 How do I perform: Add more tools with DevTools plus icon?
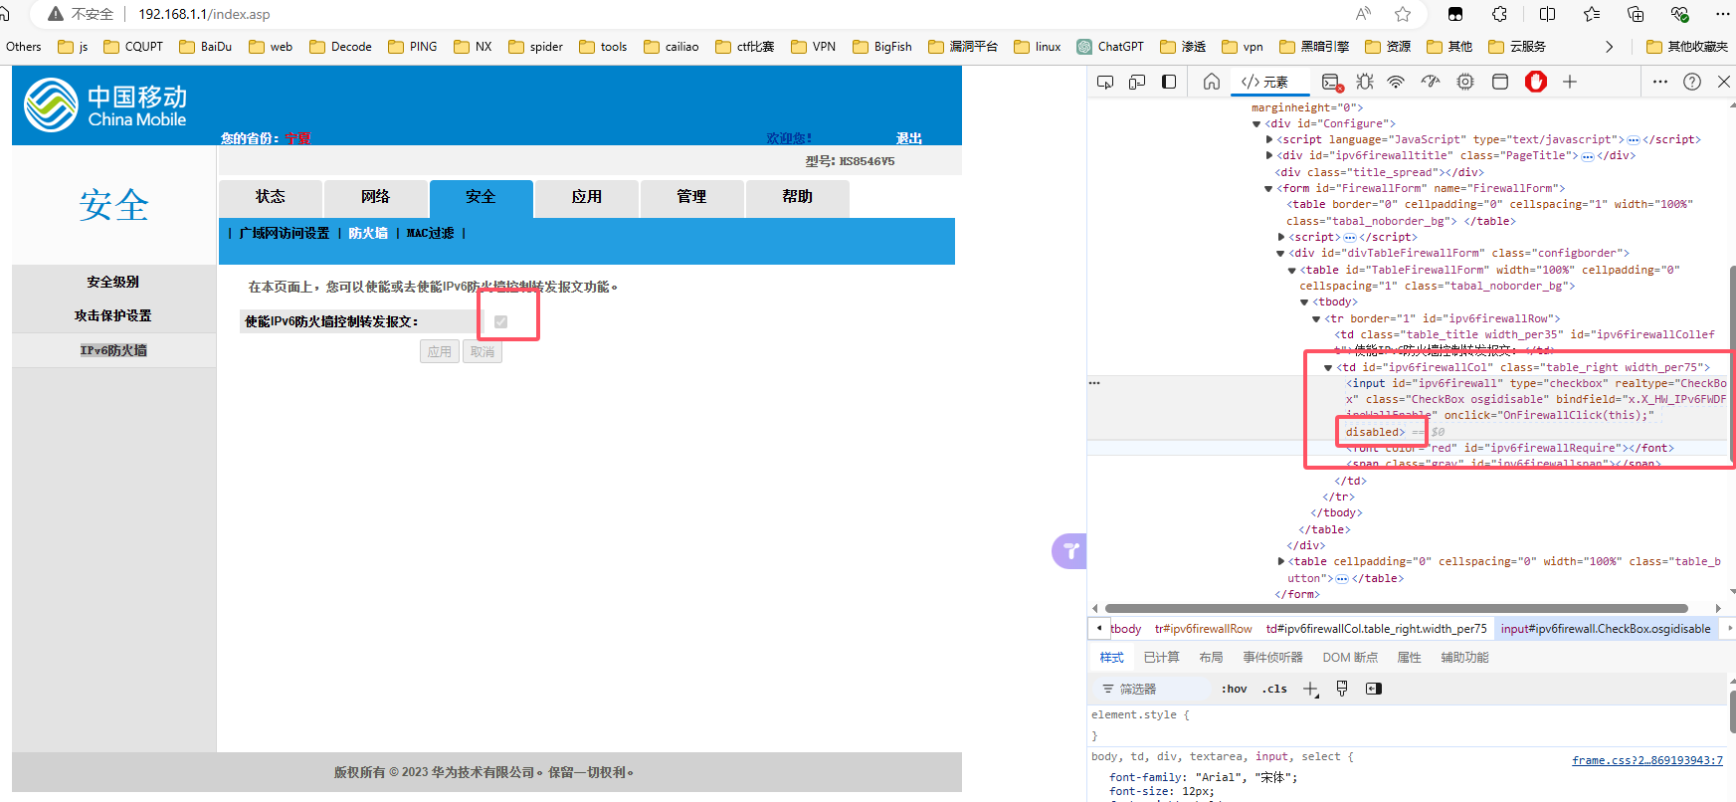click(1570, 82)
